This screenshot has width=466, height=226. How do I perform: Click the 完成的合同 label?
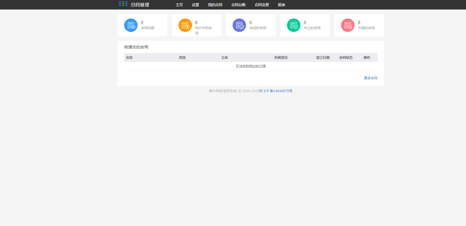point(258,28)
